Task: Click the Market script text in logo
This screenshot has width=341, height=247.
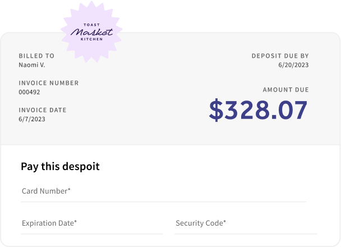Action: (x=91, y=32)
